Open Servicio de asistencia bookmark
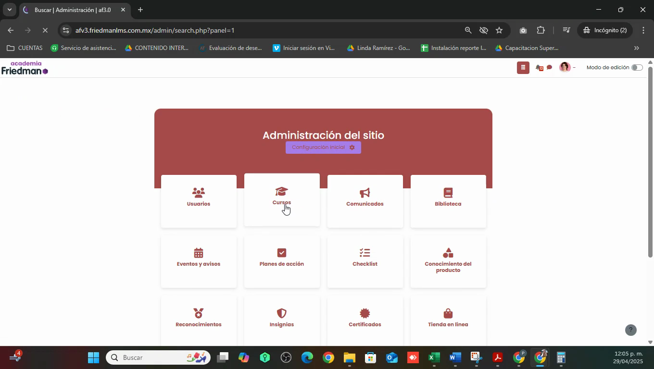Image resolution: width=654 pixels, height=369 pixels. [x=84, y=48]
